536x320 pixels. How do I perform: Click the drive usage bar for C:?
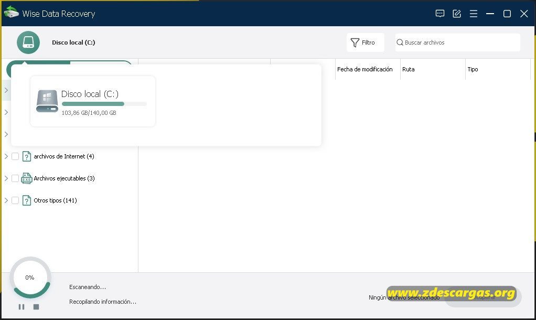point(104,104)
